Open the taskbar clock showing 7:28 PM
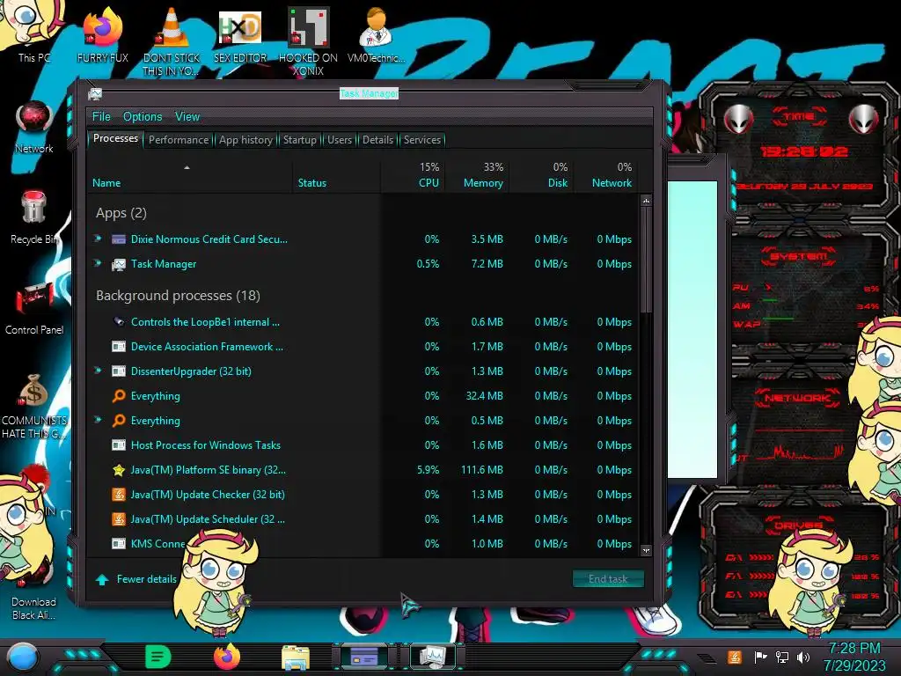 pyautogui.click(x=853, y=657)
